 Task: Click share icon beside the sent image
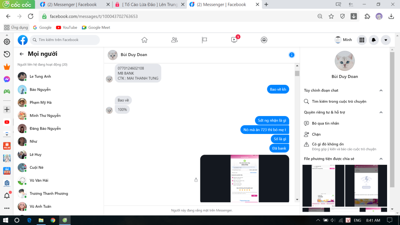(196, 180)
